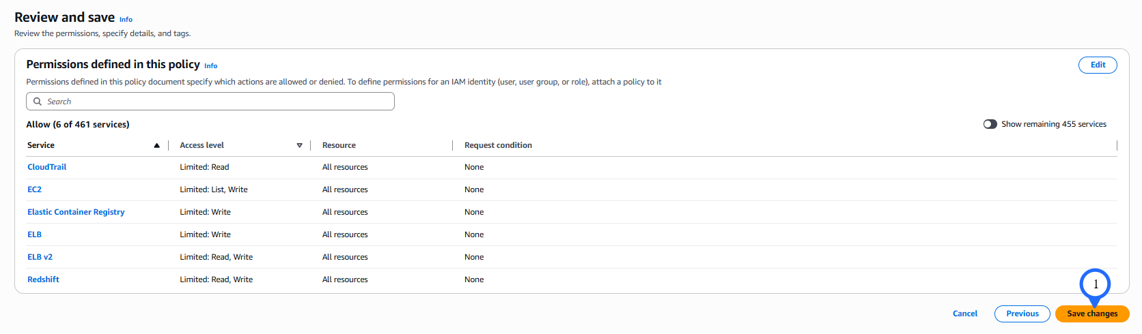Open the ELB v2 service link

click(40, 257)
